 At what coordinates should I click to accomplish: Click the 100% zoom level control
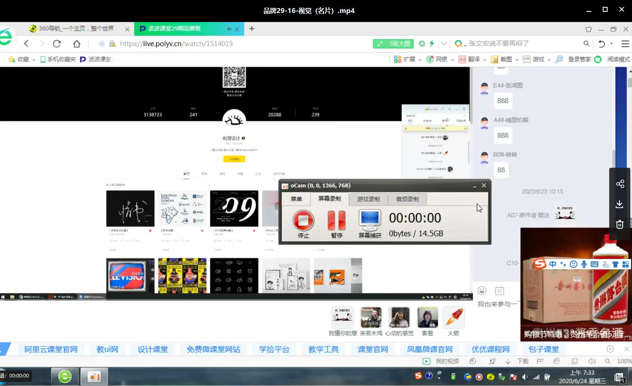[624, 361]
